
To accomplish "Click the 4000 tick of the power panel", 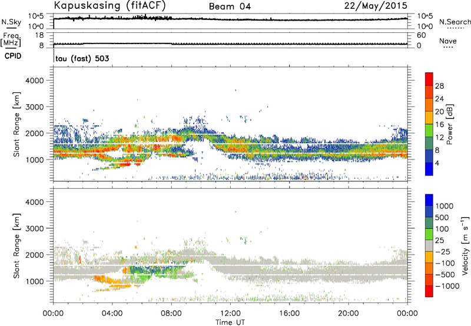I will pyautogui.click(x=35, y=81).
